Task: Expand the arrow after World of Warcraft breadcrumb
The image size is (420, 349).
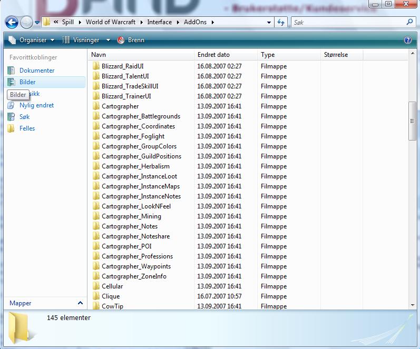Action: [141, 23]
